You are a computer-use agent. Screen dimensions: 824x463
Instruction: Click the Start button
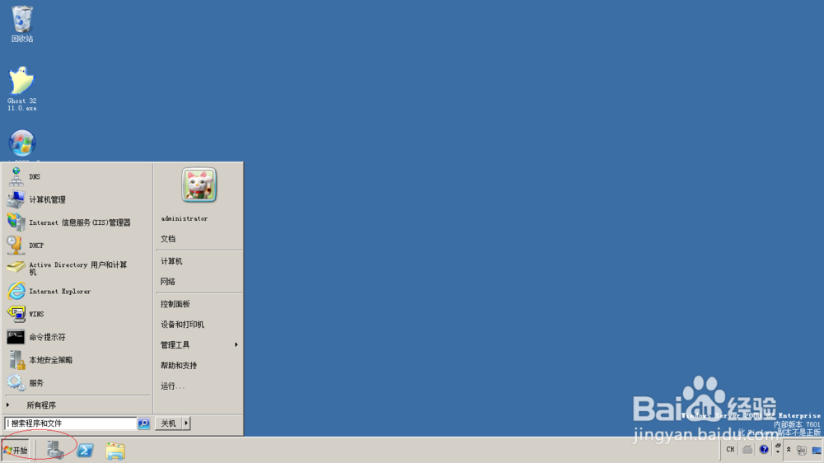click(x=16, y=451)
